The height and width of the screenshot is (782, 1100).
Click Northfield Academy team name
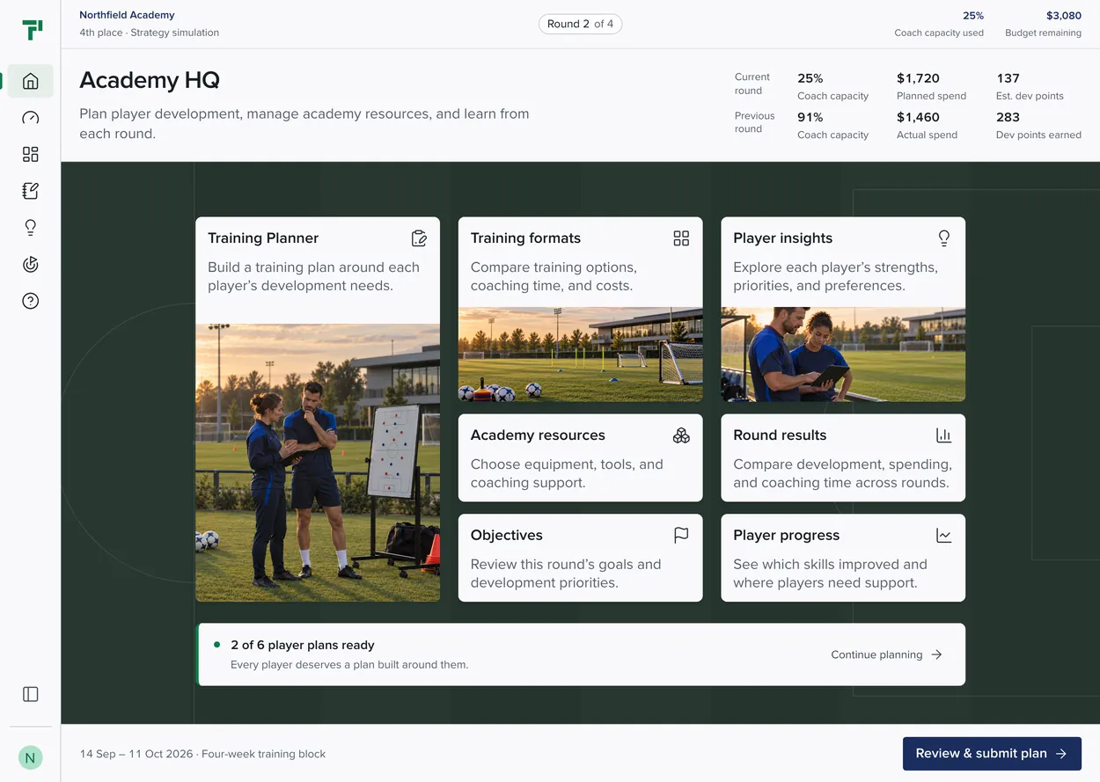pos(127,15)
